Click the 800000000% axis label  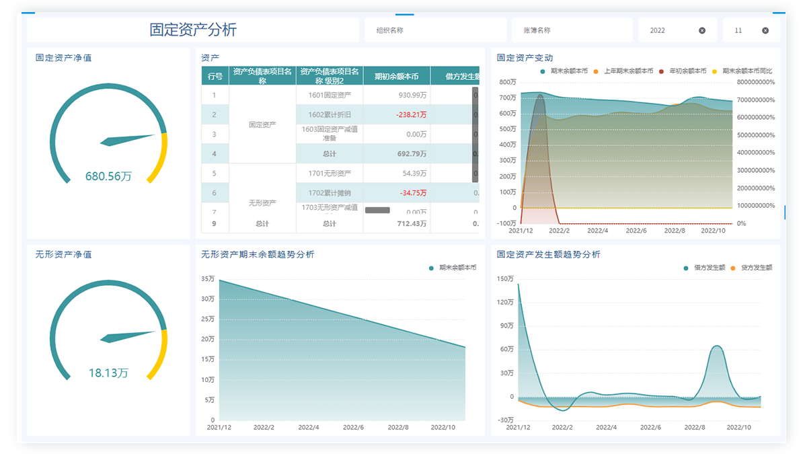(x=756, y=82)
